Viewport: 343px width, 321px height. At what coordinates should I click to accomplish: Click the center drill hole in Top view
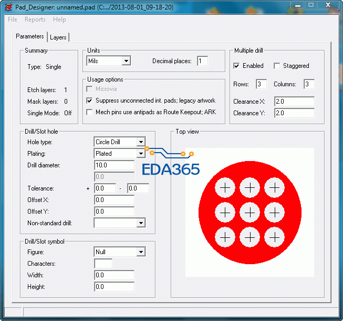[250, 213]
